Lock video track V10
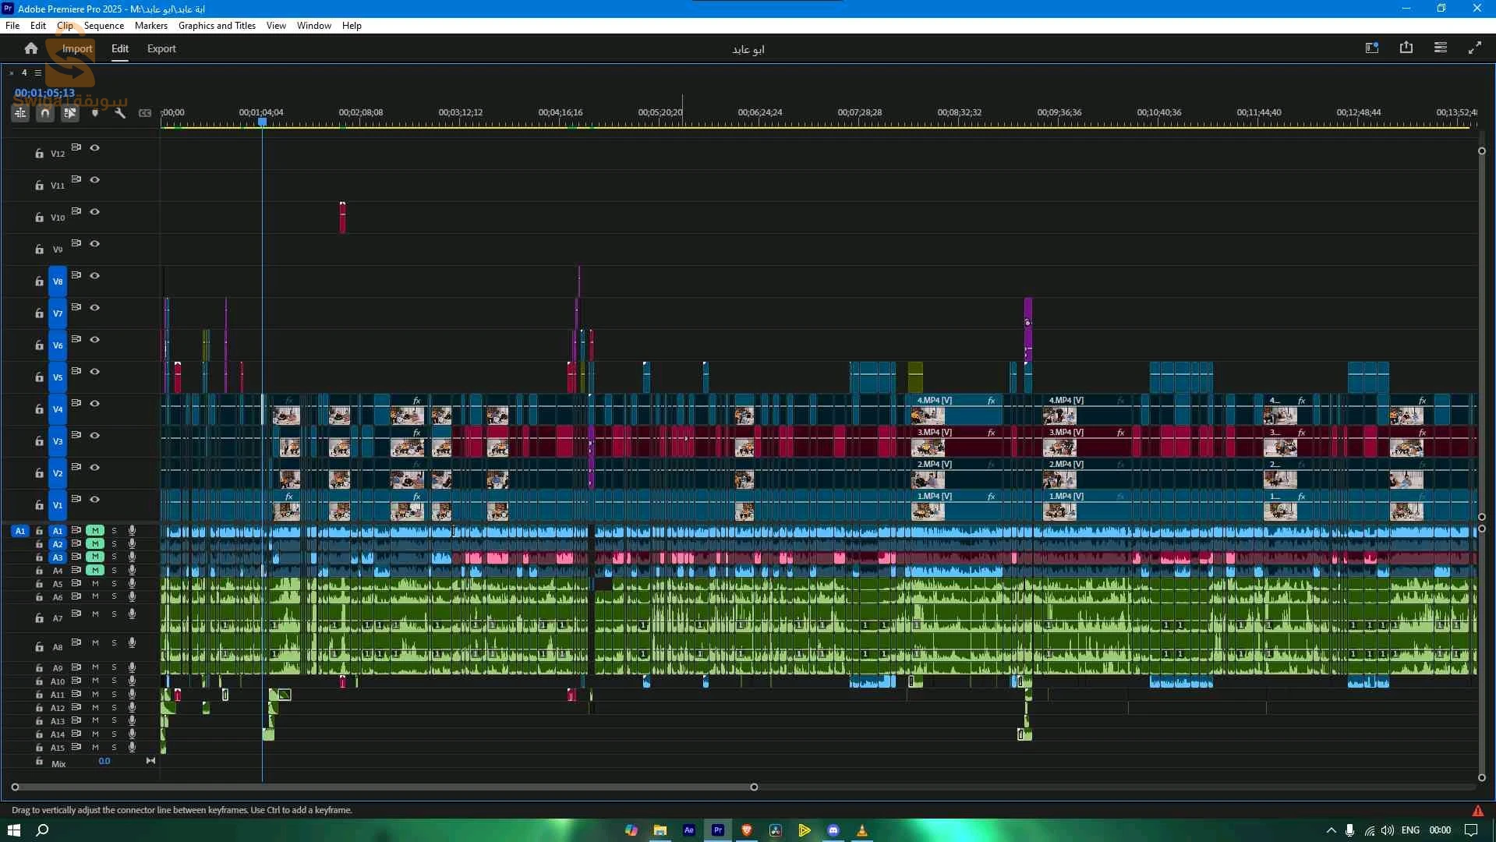Image resolution: width=1496 pixels, height=842 pixels. tap(39, 218)
